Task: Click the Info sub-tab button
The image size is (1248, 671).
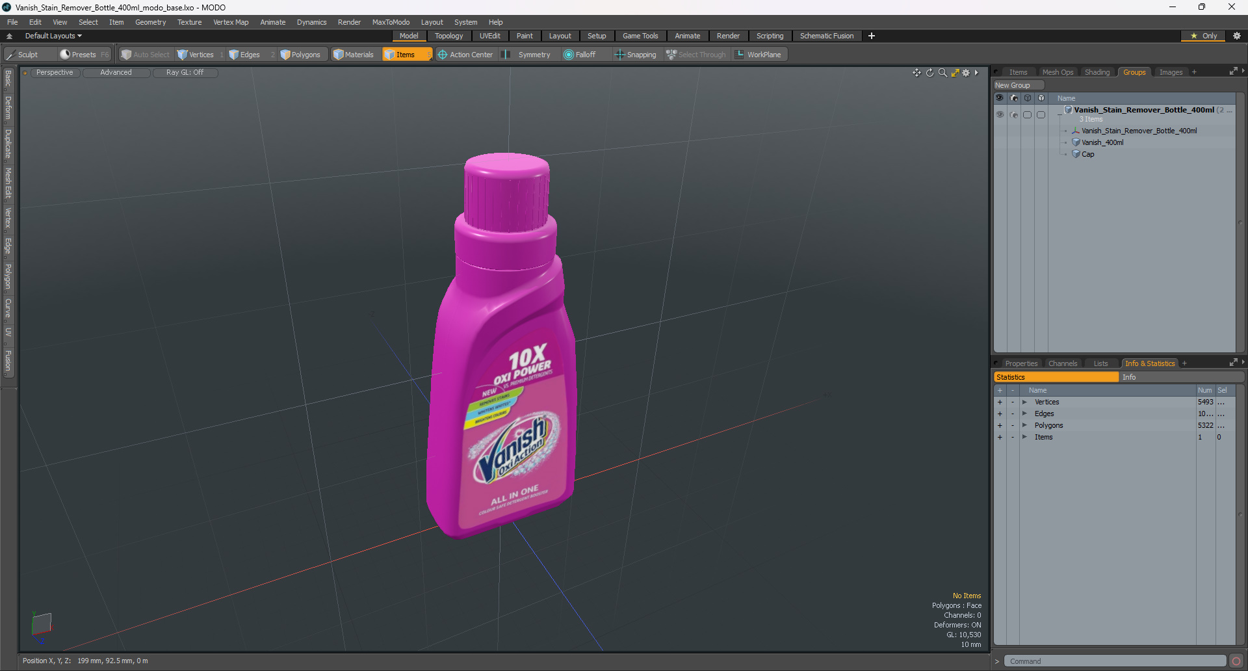Action: tap(1181, 377)
